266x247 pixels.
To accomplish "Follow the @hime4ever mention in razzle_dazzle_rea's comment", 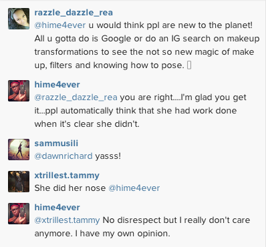I will point(60,25).
